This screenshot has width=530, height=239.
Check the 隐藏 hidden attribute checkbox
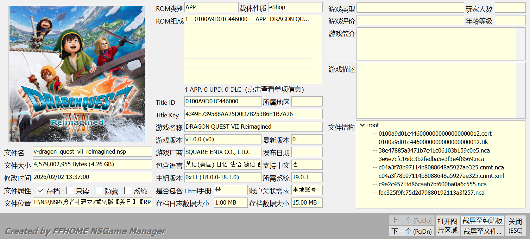99,191
